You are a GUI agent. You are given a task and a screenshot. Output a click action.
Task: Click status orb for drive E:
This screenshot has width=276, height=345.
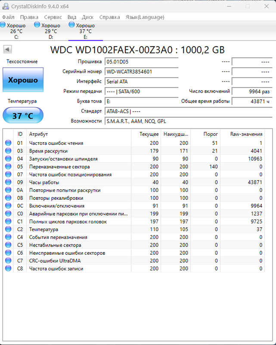(x=71, y=25)
